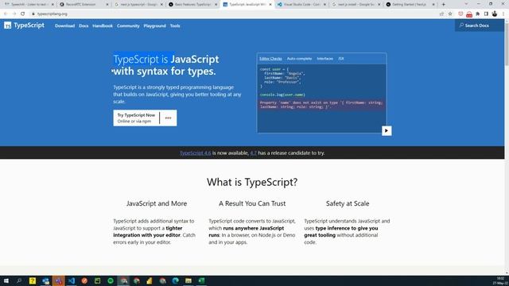Viewport: 509px width, 286px height.
Task: Select the JSX code tab
Action: click(x=341, y=59)
